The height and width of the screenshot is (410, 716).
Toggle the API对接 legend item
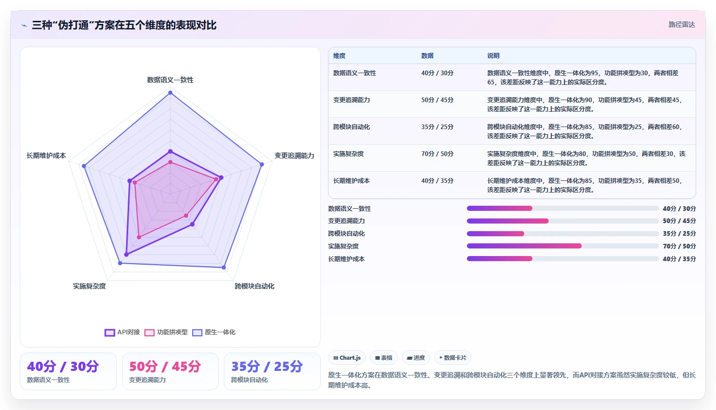[x=122, y=332]
